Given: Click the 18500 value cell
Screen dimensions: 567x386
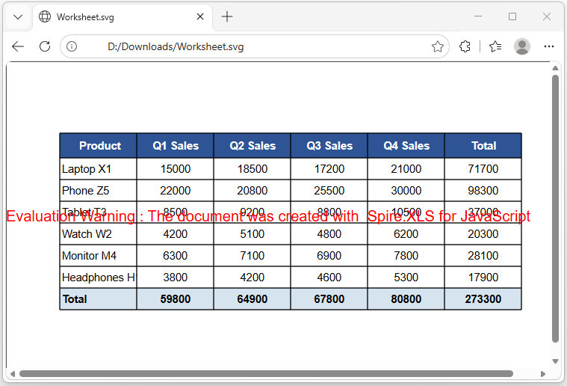Looking at the screenshot, I should coord(252,169).
